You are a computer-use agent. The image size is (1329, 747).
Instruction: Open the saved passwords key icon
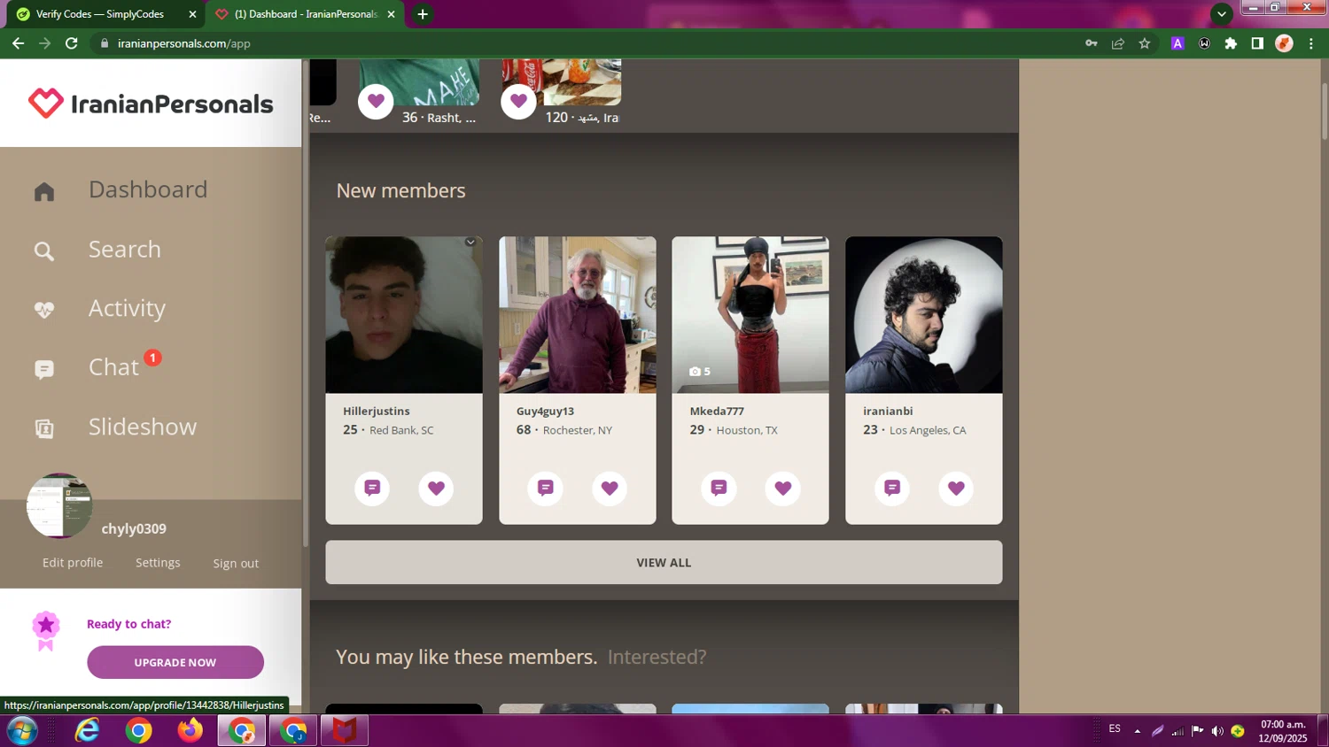pyautogui.click(x=1092, y=42)
